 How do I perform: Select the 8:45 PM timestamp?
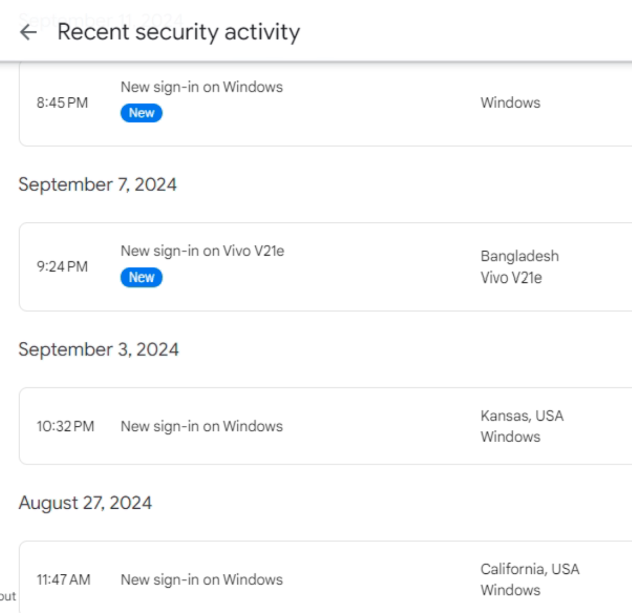62,103
